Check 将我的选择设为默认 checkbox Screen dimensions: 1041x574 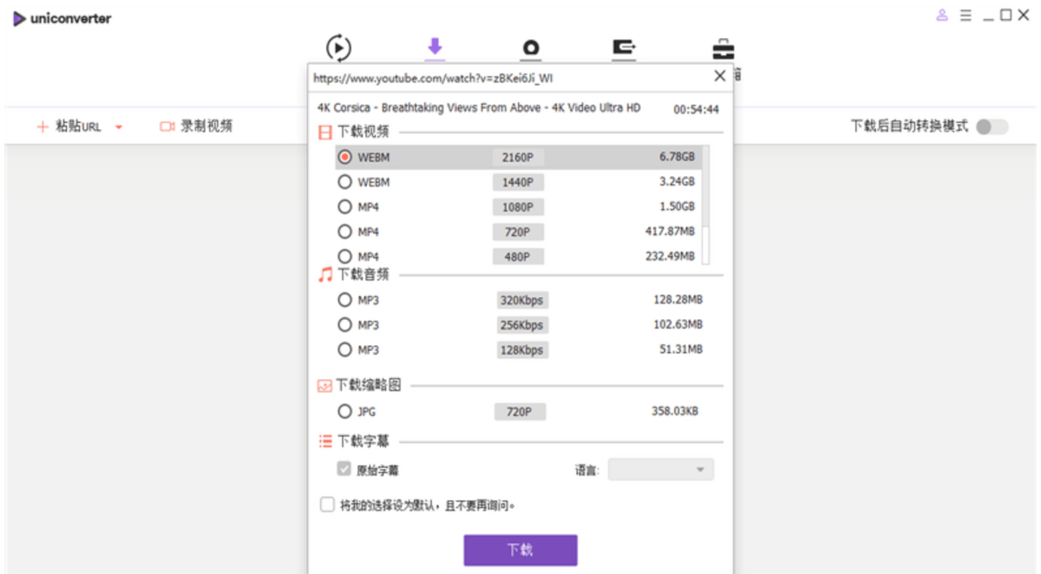[x=327, y=504]
